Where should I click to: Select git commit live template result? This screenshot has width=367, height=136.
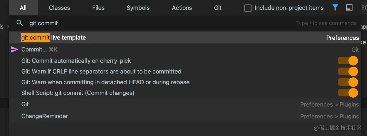pyautogui.click(x=185, y=37)
